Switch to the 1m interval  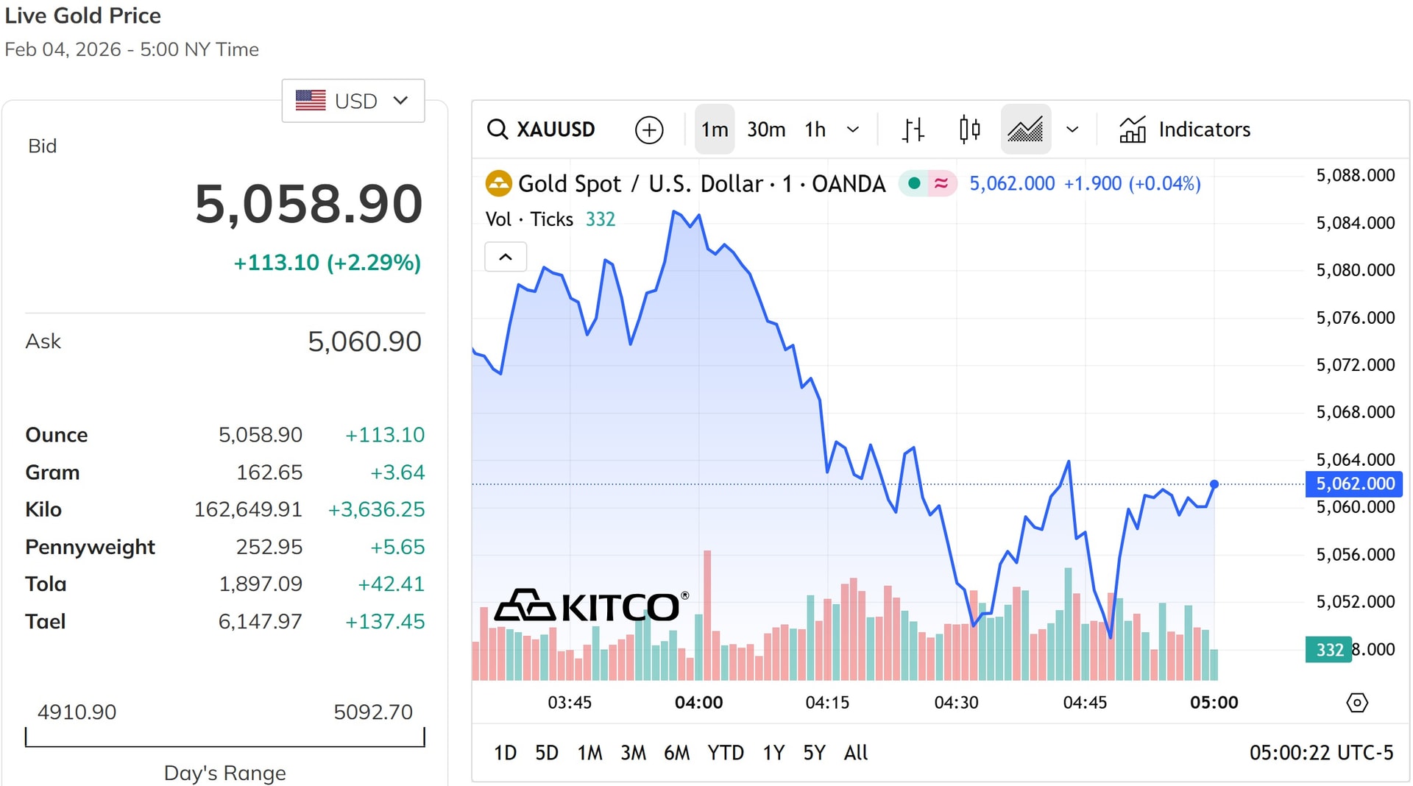pos(714,130)
